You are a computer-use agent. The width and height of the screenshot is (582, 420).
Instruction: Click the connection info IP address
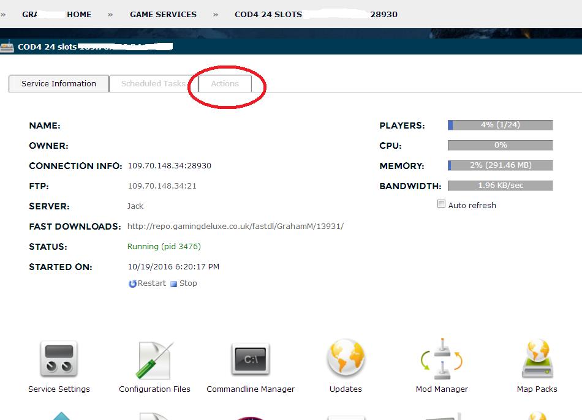(169, 166)
